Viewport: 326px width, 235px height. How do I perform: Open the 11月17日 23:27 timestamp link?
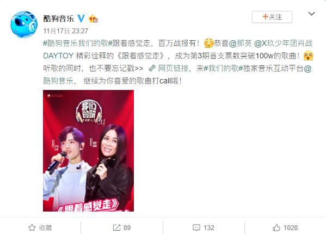click(x=66, y=31)
